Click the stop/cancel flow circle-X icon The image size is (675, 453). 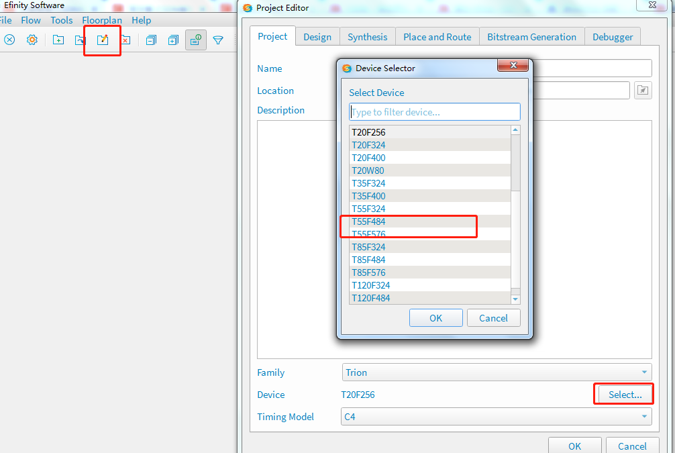coord(9,40)
